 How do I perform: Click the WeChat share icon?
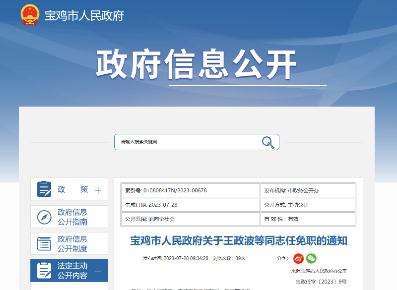coord(312,258)
